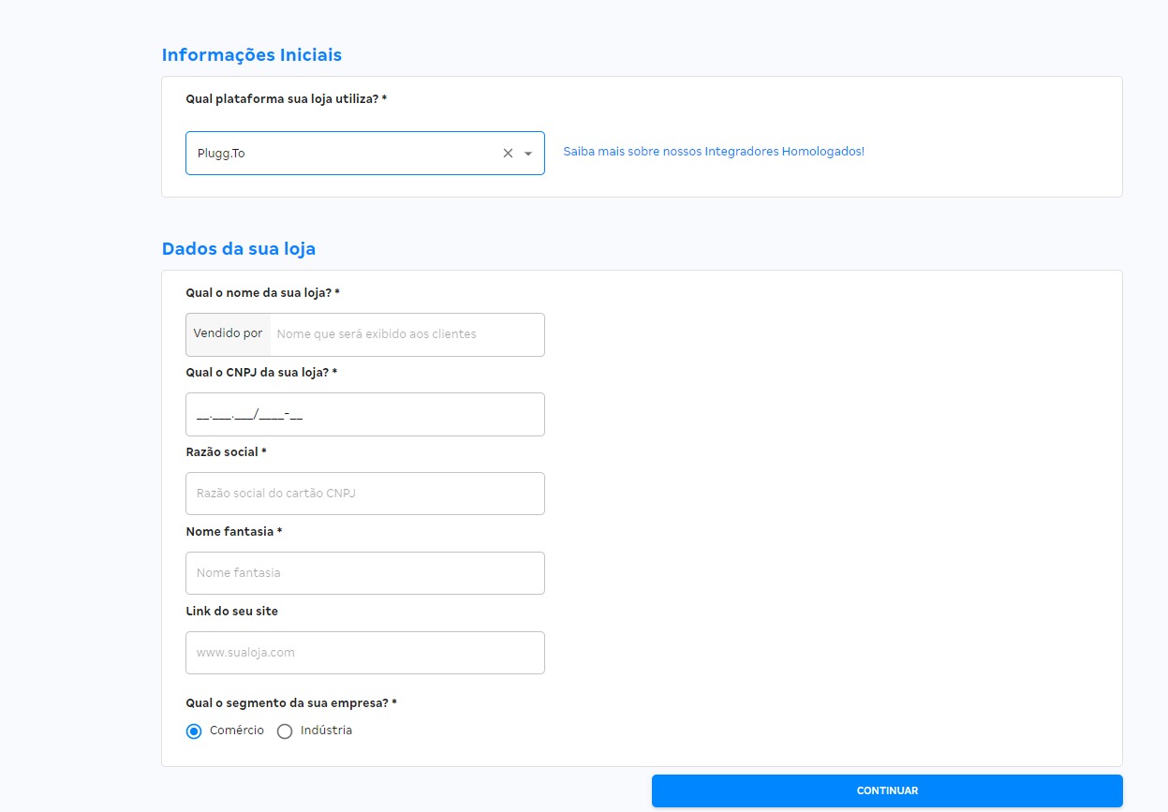Click the 'Qual o CNPJ da sua loja?' label
Screen dimensions: 1168x812
pos(260,373)
